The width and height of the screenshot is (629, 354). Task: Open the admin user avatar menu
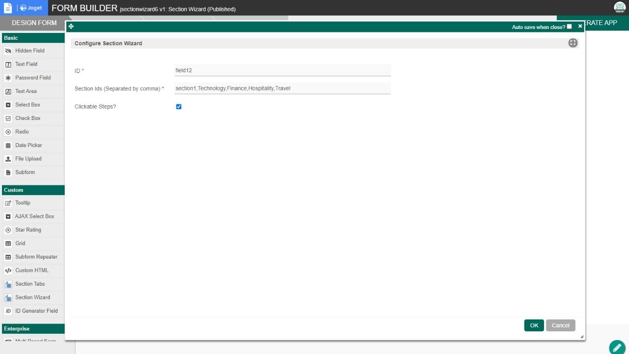coord(620,7)
